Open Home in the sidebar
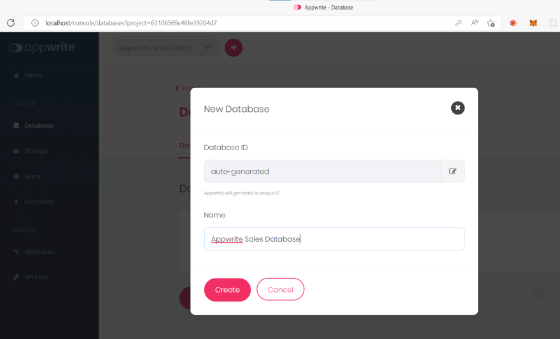 click(x=33, y=75)
